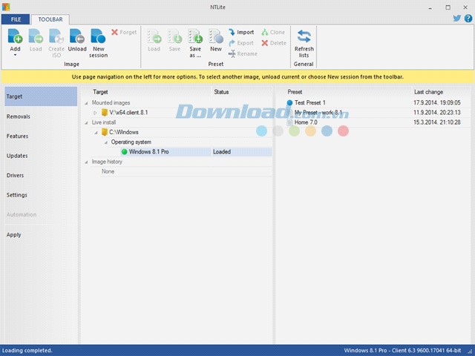Open the Drivers page
This screenshot has height=356, width=475.
pos(16,176)
